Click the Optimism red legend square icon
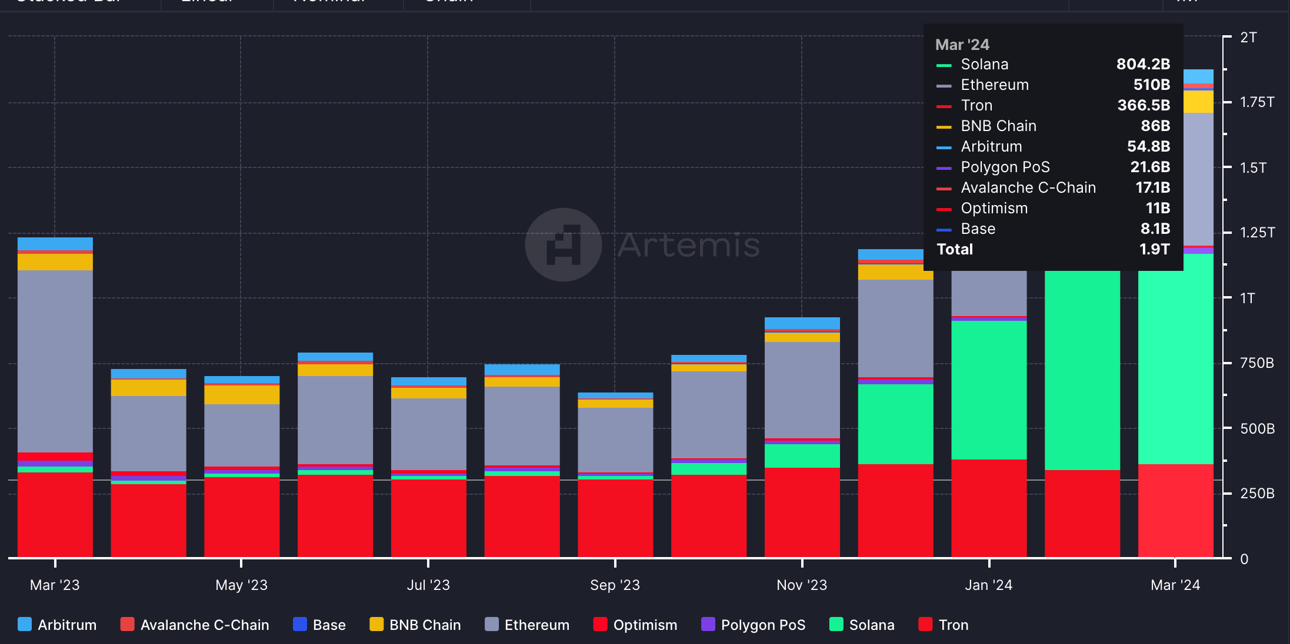 coord(600,624)
